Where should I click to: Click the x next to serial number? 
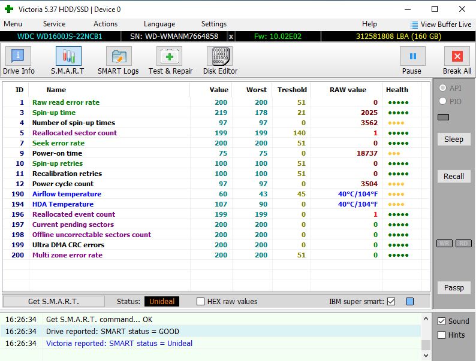[x=231, y=37]
